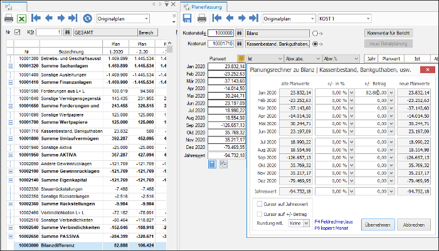Go to the last record in the left panel
The height and width of the screenshot is (251, 439).
73,18
